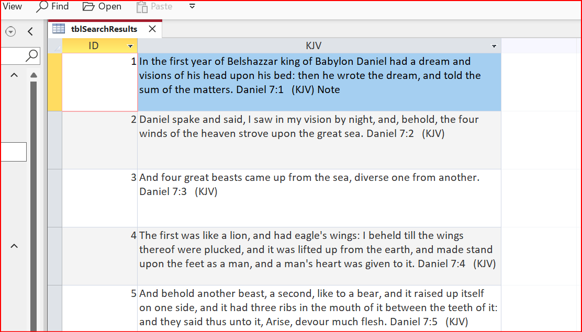Viewport: 582px width, 332px height.
Task: Open the Quick Access Toolbar customize dropdown
Action: 192,6
